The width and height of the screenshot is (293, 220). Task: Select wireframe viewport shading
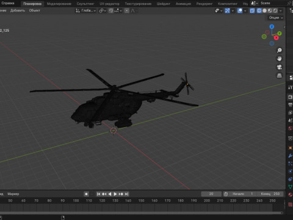pos(259,10)
